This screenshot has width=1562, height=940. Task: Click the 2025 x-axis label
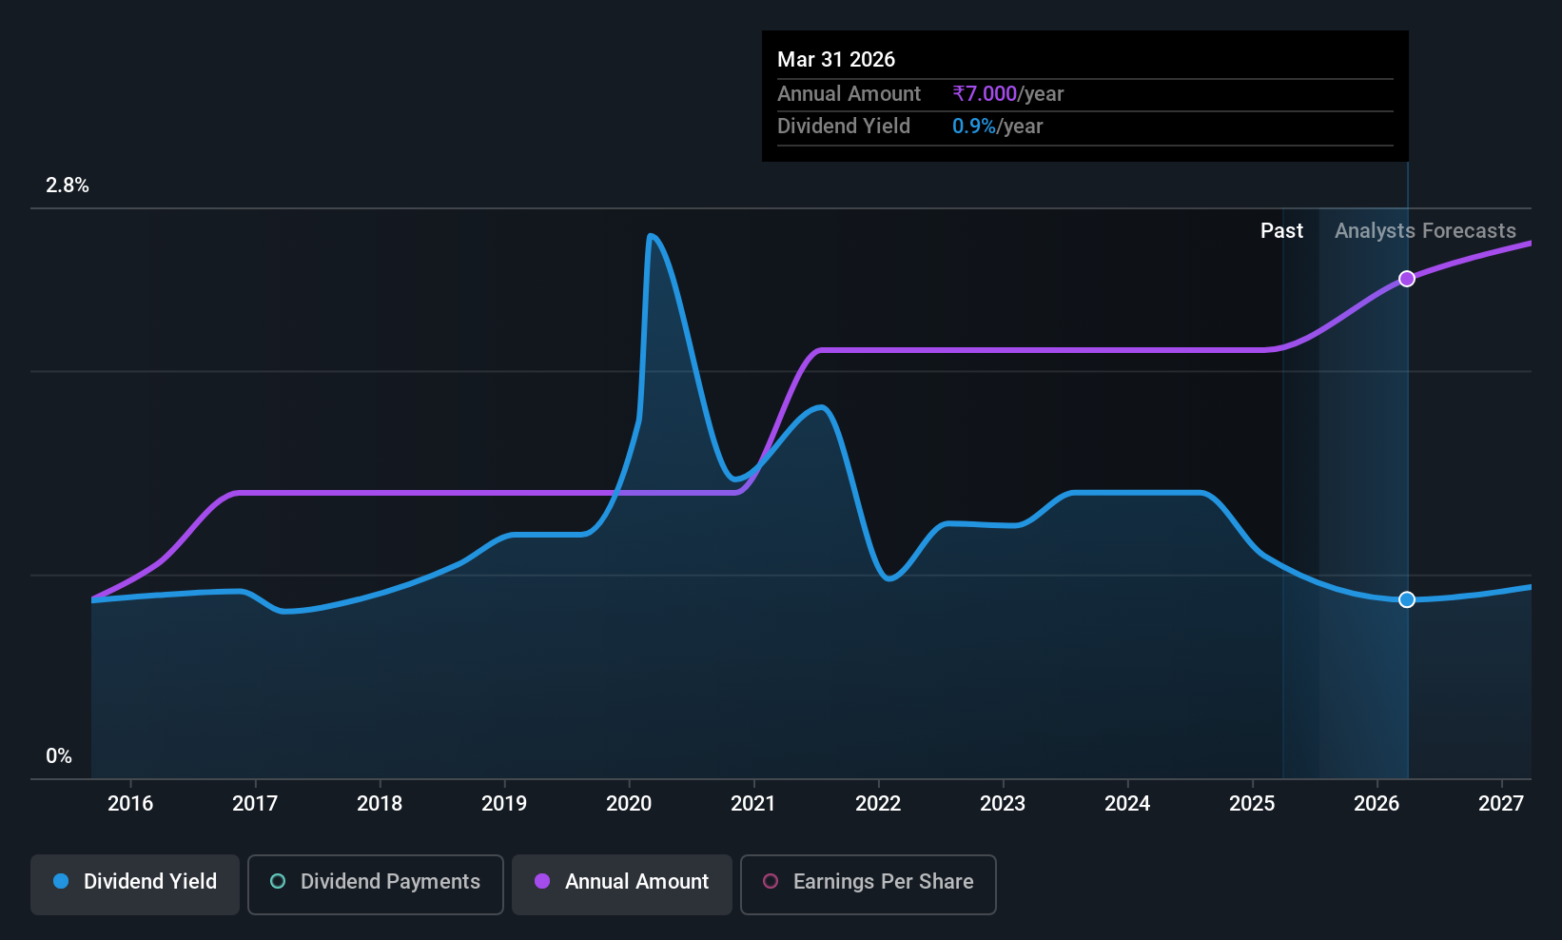pyautogui.click(x=1252, y=803)
